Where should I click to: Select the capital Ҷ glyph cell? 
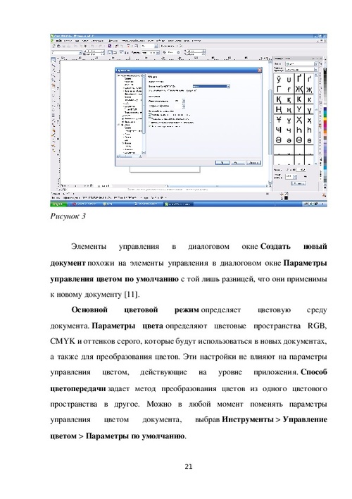pos(279,130)
